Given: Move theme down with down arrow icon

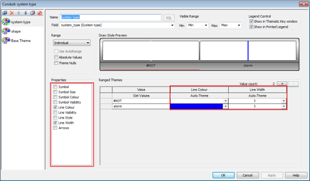Looking at the screenshot, I should click(x=26, y=13).
